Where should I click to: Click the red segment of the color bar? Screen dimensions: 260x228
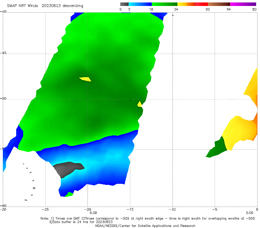coord(202,4)
